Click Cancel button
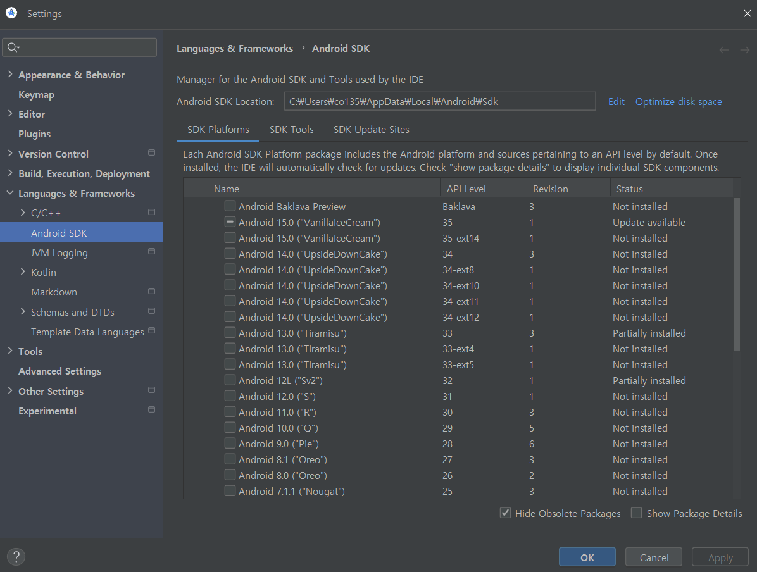The image size is (757, 572). 654,557
